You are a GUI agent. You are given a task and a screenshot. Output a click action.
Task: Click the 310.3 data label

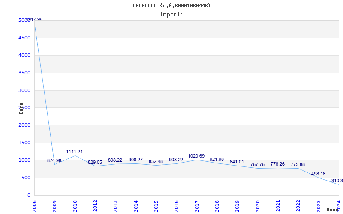337,181
